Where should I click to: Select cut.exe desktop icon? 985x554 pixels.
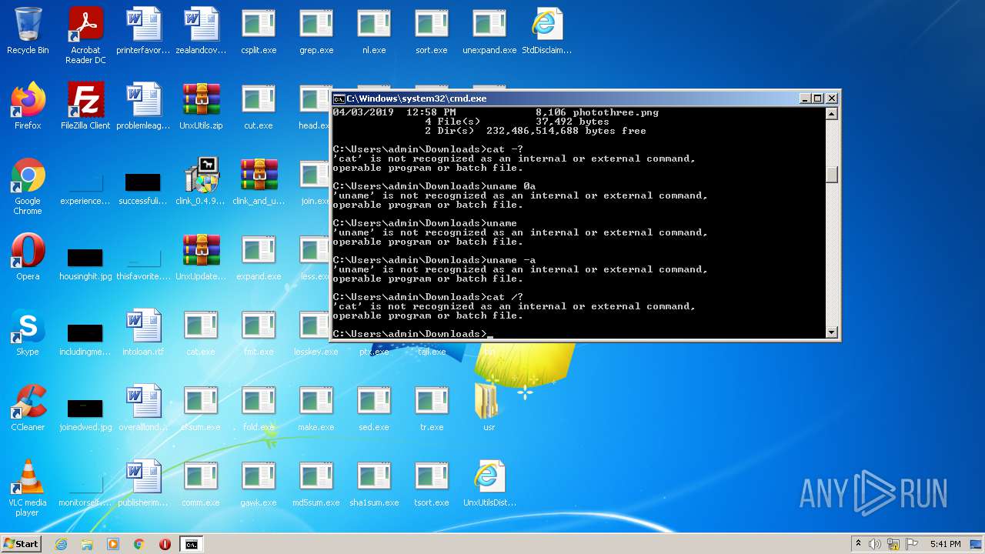(x=259, y=106)
